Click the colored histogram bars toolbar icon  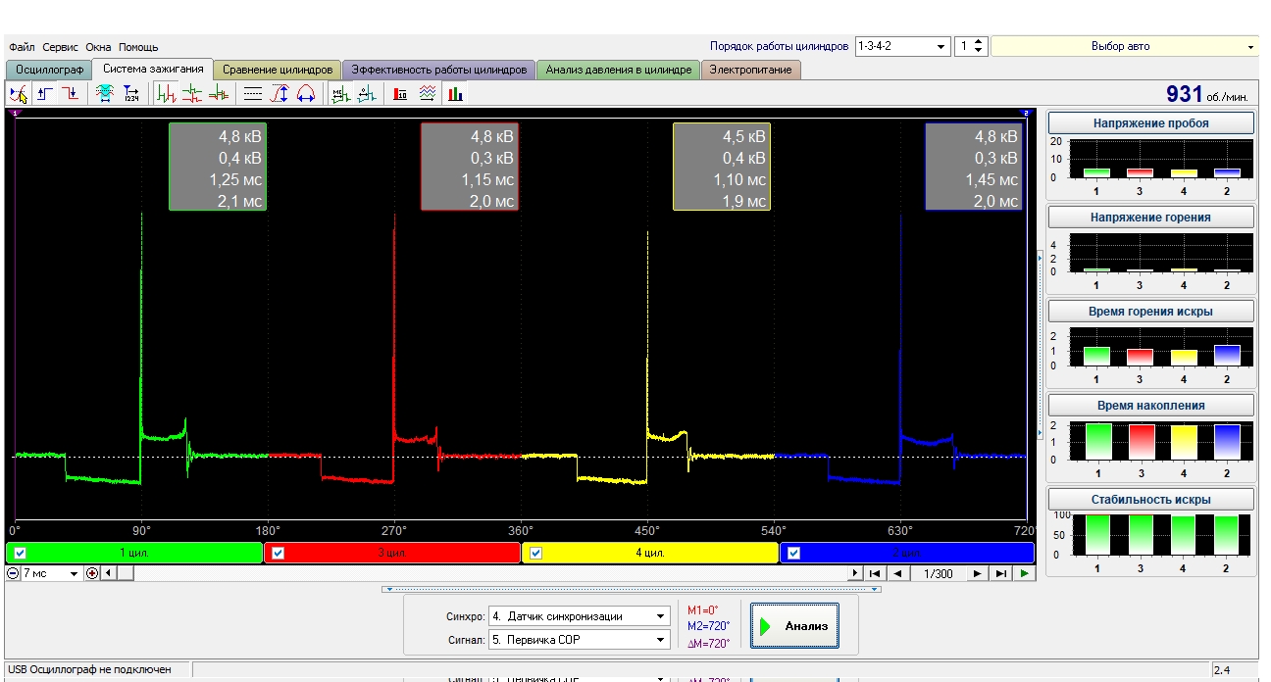[455, 94]
